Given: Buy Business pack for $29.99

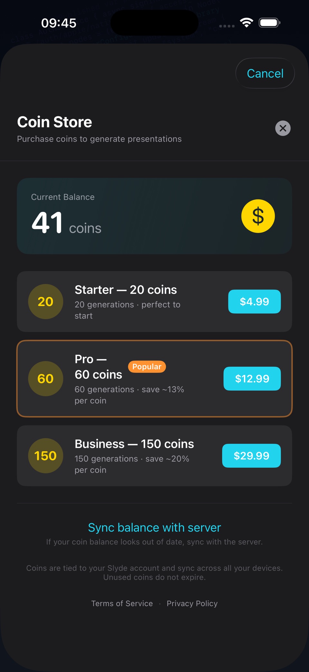Looking at the screenshot, I should [251, 456].
